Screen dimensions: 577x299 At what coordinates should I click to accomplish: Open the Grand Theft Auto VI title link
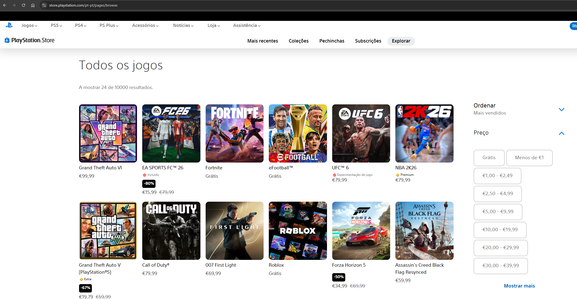(x=100, y=168)
